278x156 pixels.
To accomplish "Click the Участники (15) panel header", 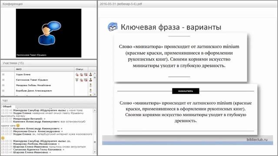I will click(49, 63).
